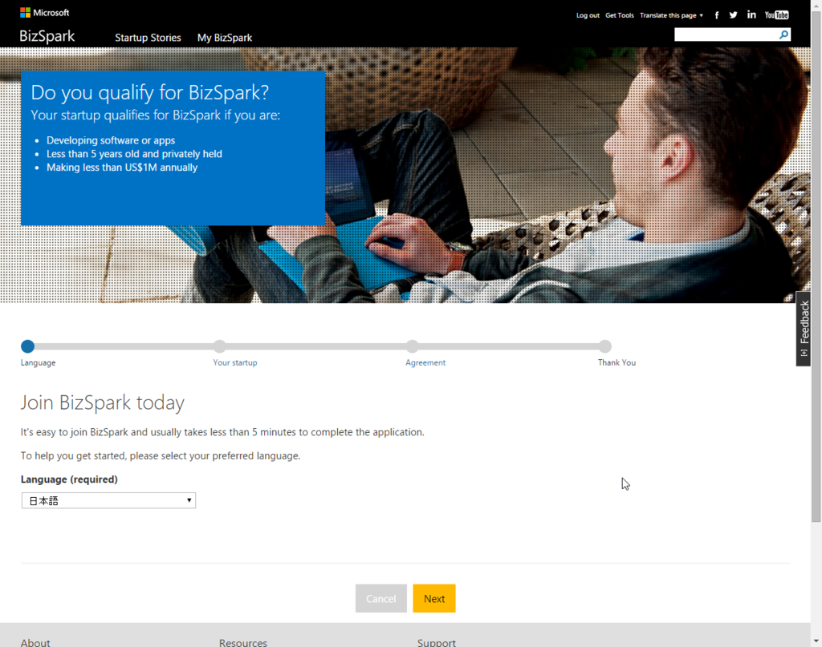Open Startup Stories menu item
Viewport: 822px width, 647px height.
tap(148, 38)
